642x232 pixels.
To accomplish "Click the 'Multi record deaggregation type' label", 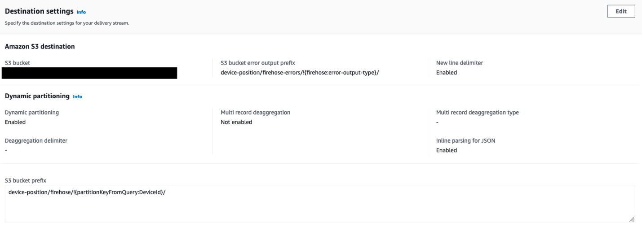I will (x=477, y=113).
